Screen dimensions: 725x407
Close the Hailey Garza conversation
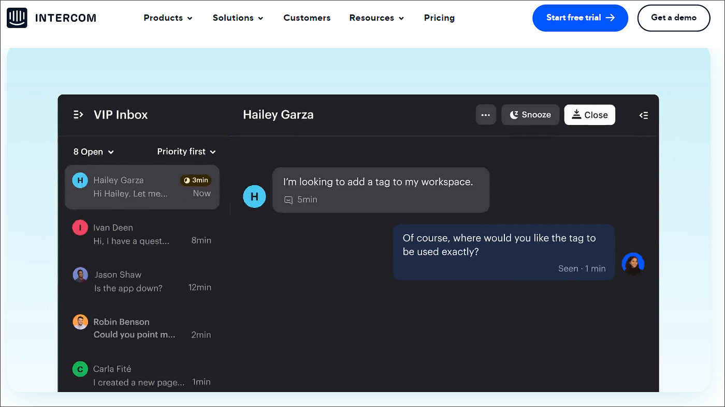tap(590, 115)
